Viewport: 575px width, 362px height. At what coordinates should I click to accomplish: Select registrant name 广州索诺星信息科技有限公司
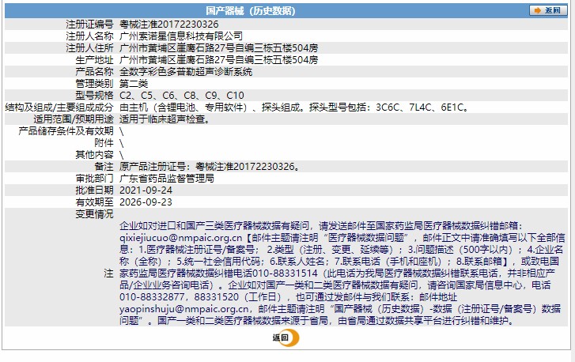point(181,36)
